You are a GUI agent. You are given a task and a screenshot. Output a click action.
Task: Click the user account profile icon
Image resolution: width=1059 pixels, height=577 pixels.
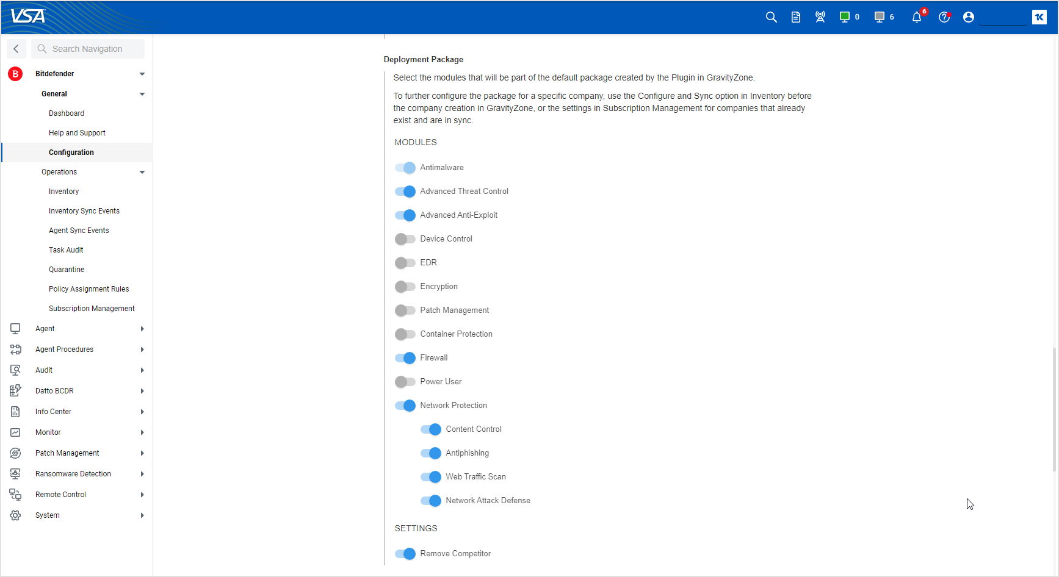coord(968,17)
